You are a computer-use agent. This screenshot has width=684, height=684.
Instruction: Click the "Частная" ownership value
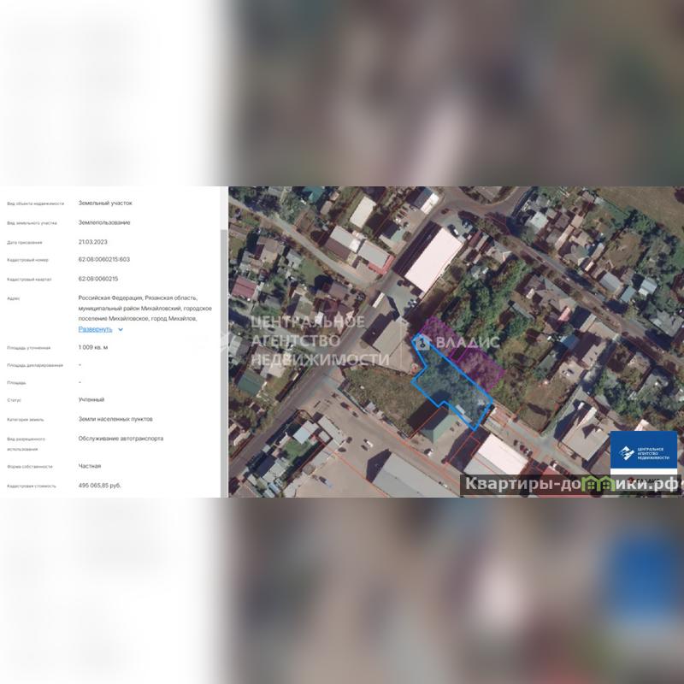pos(89,467)
